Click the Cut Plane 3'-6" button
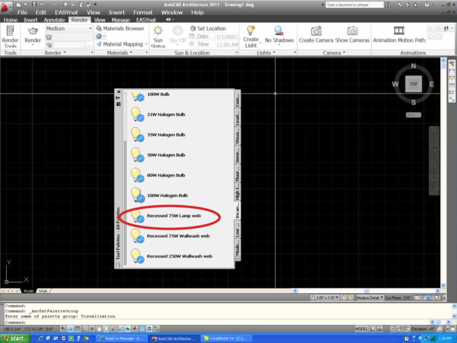 coord(398,298)
